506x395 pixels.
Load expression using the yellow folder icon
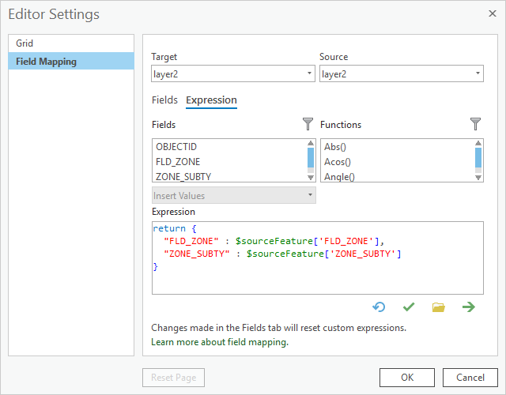[x=439, y=307]
